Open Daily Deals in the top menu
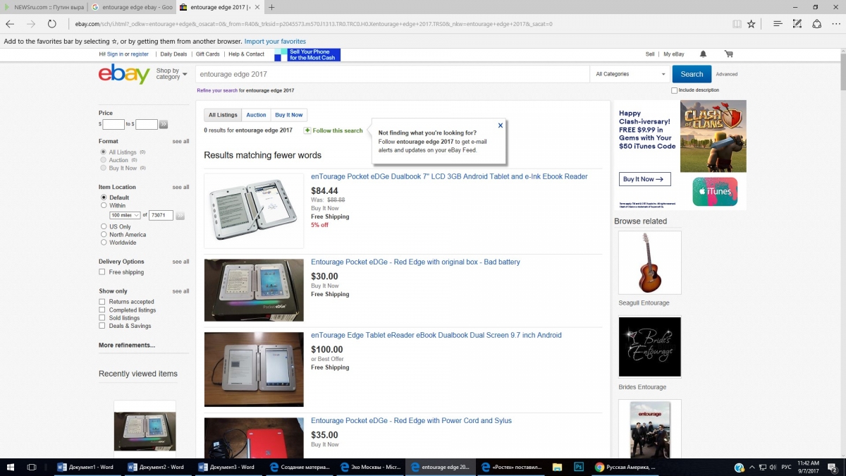Viewport: 846px width, 476px height. pos(173,54)
